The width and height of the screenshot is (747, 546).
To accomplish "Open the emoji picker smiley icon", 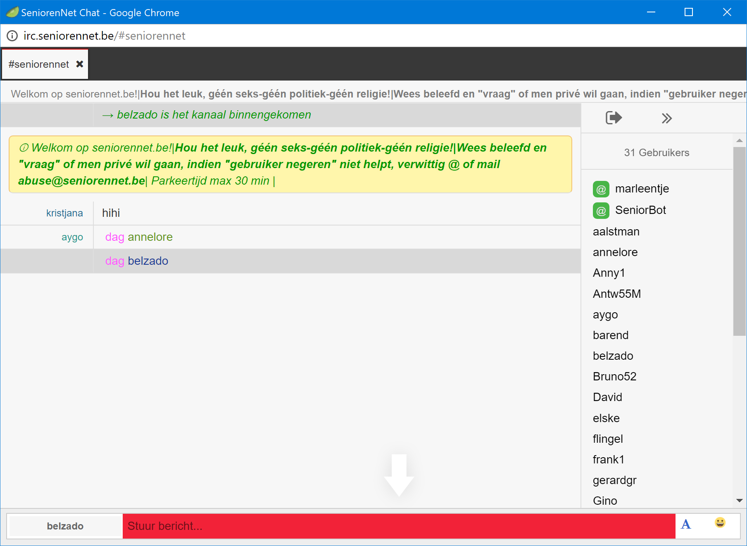I will coord(720,523).
